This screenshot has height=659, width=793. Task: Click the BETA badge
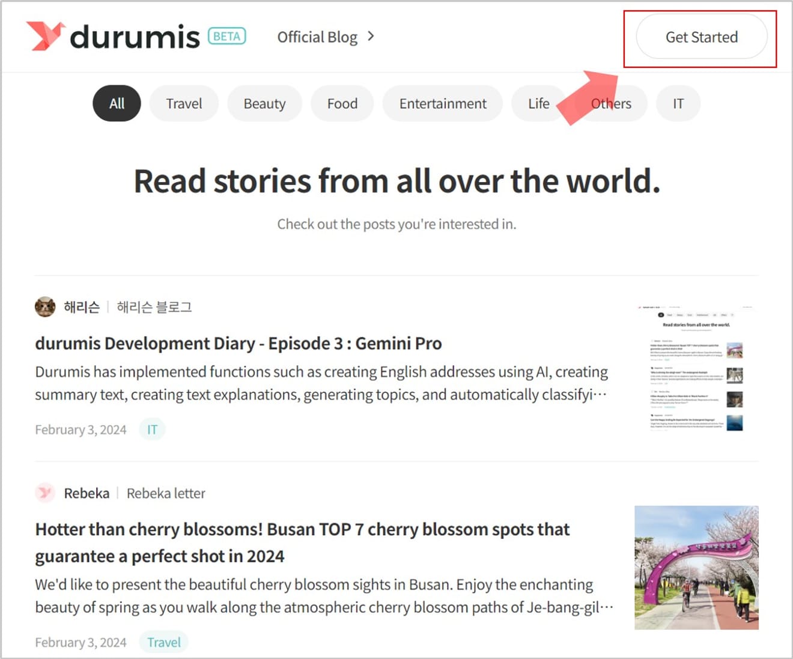click(x=227, y=36)
